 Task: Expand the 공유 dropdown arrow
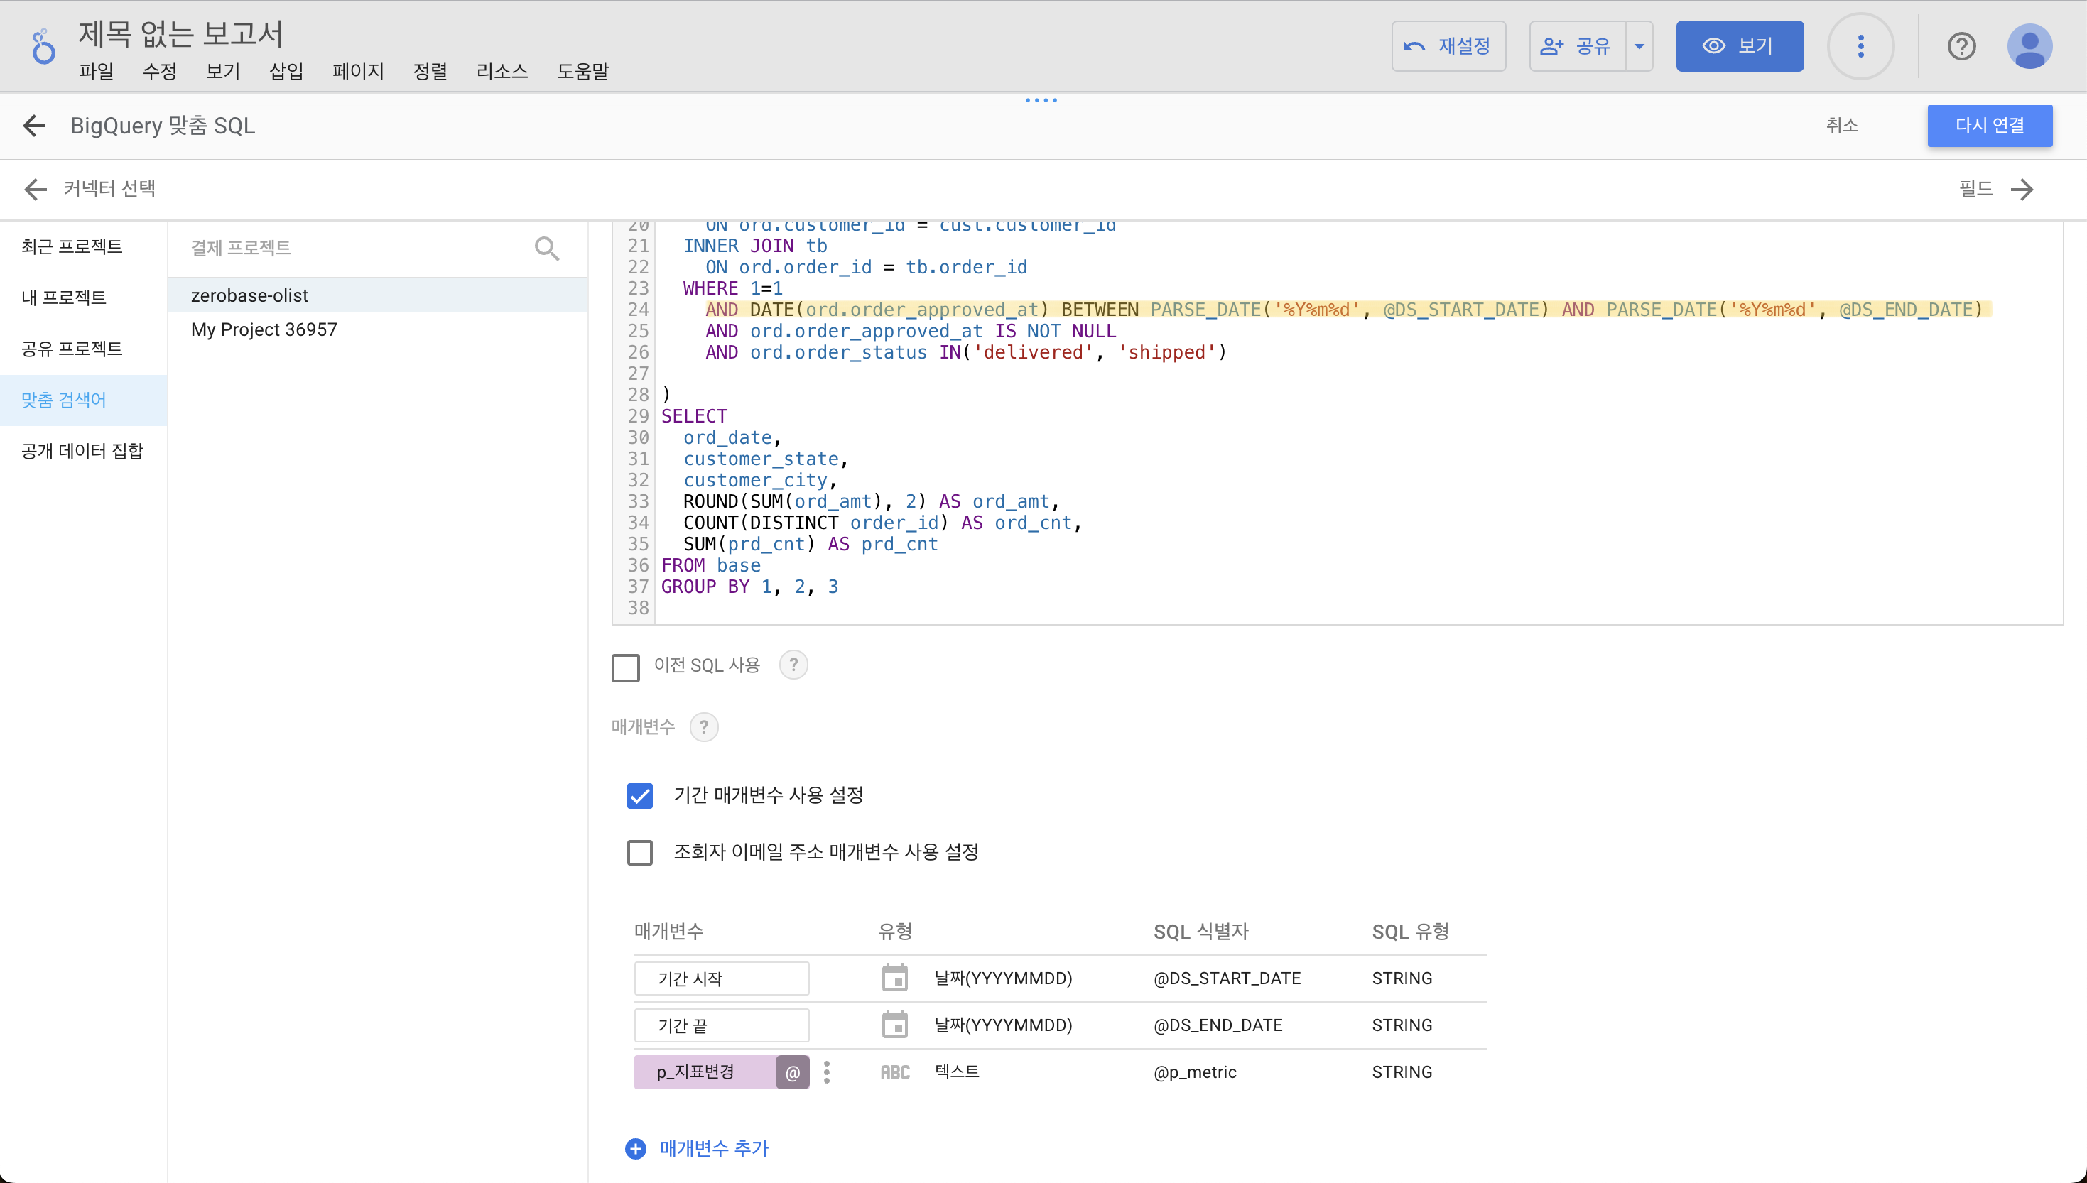point(1639,46)
